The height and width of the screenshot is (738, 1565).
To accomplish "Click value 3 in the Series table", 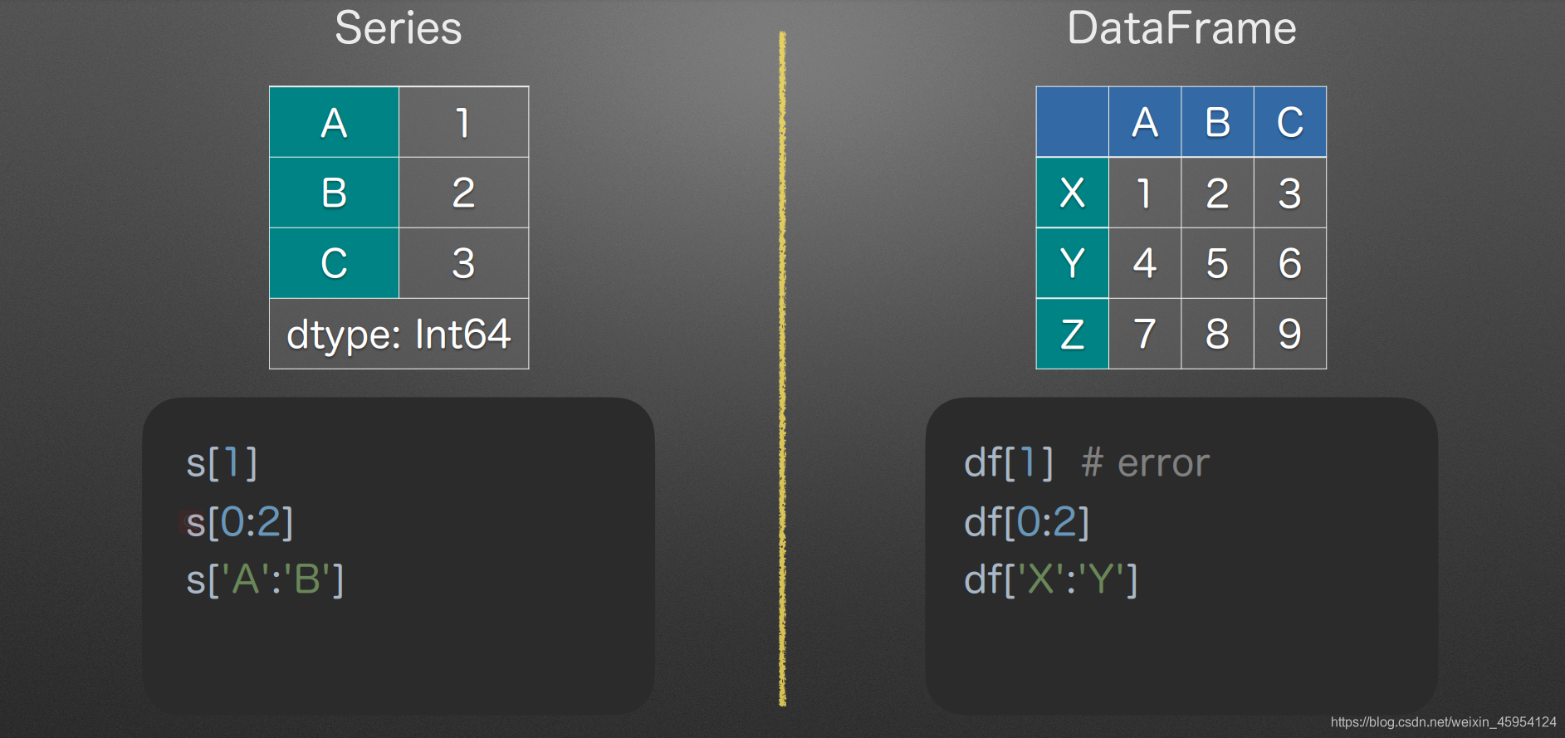I will click(463, 263).
